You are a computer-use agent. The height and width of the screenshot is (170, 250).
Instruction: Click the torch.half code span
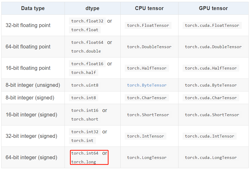[x=84, y=72]
